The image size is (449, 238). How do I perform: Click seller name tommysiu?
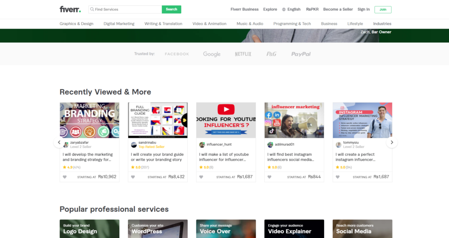[x=351, y=143]
